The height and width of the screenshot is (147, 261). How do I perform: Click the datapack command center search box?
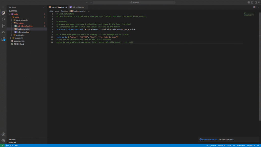click(x=134, y=3)
